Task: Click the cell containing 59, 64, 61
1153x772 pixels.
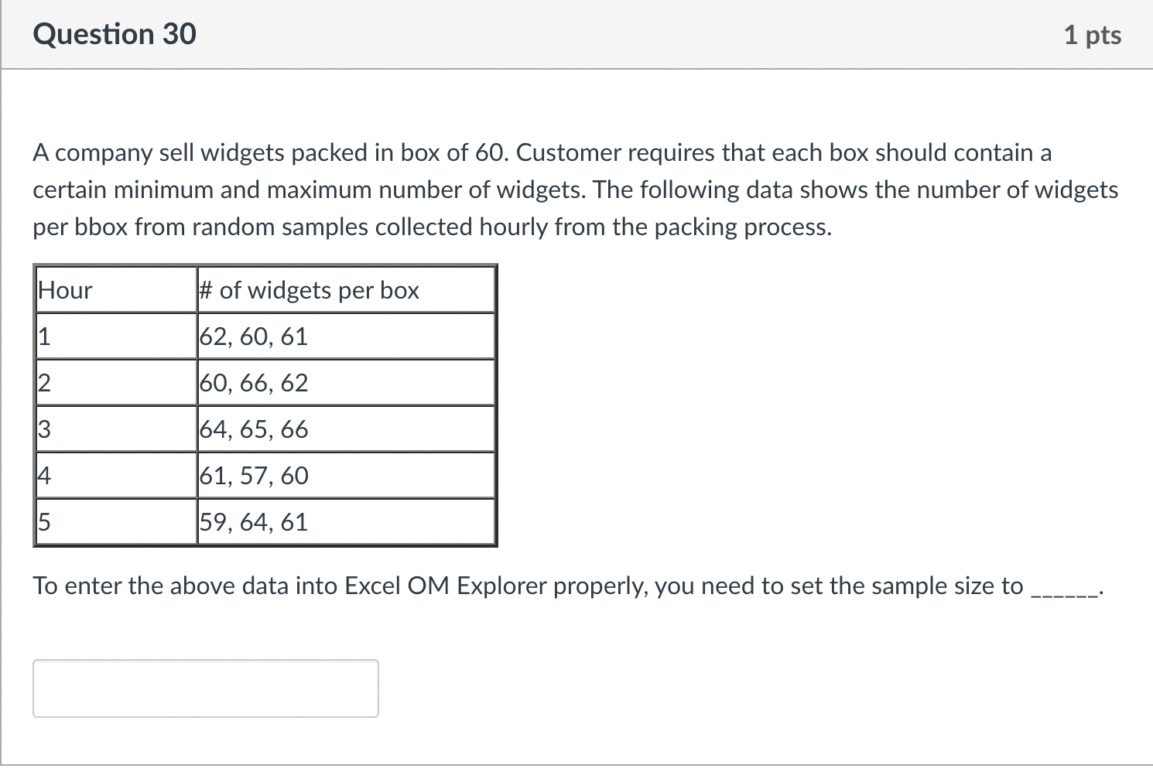Action: (x=254, y=521)
